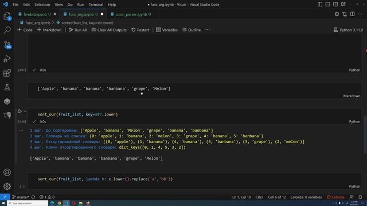Screen dimensions: 367x206
Task: Toggle secondary side bar layout icon
Action: (335, 5)
